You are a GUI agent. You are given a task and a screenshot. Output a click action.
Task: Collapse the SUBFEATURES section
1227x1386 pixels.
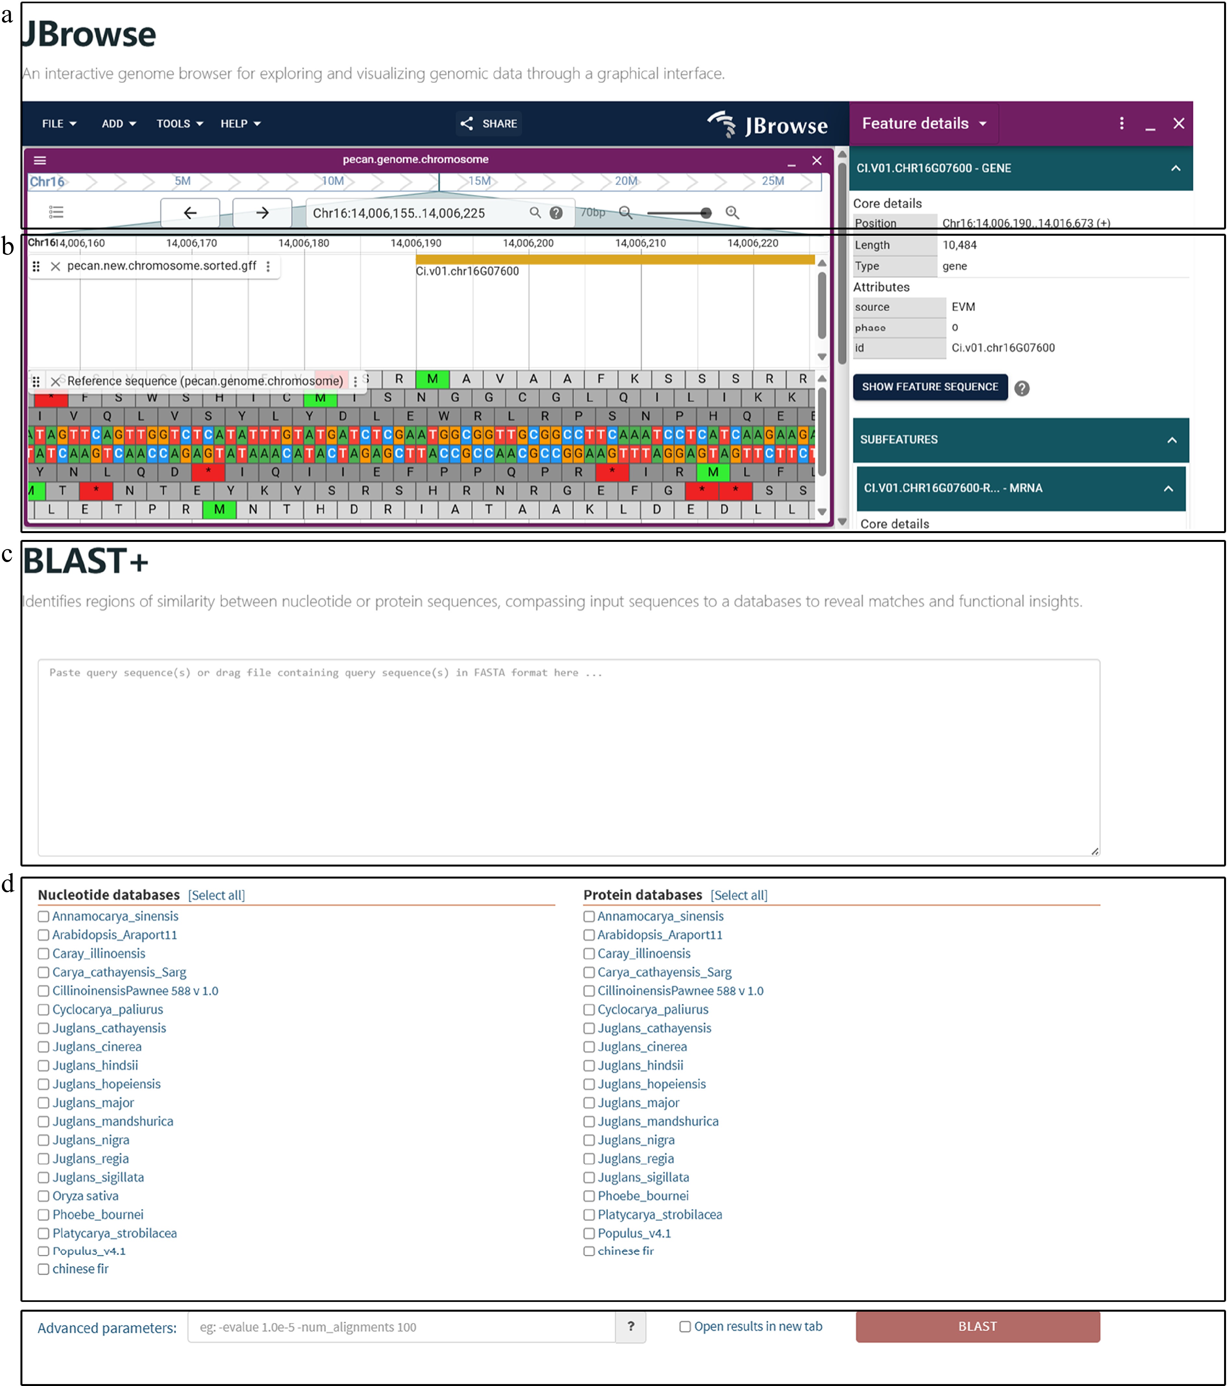pos(1171,440)
